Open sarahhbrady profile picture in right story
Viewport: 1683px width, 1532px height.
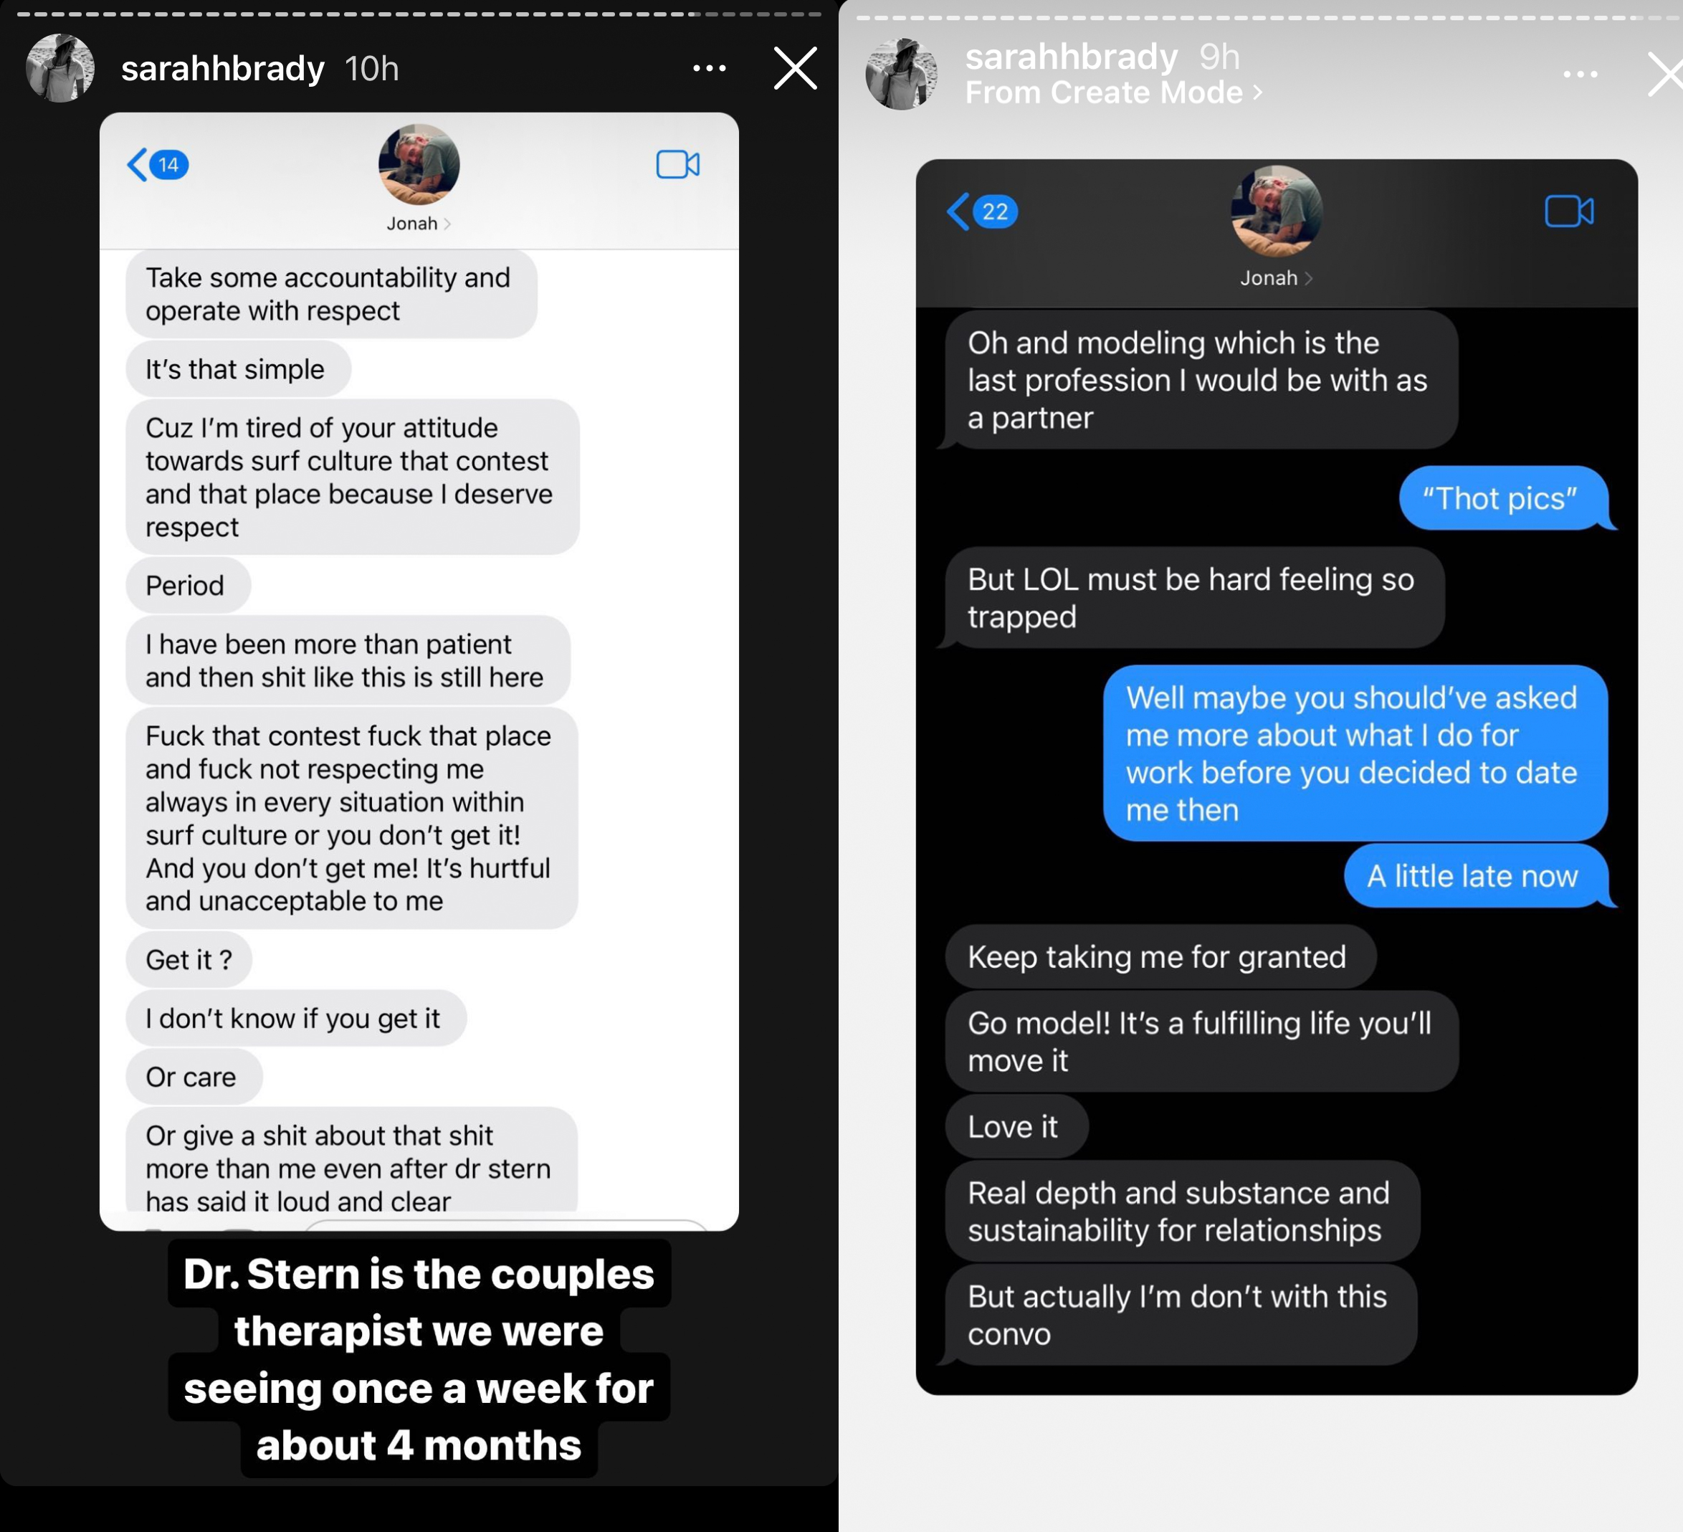[x=901, y=73]
